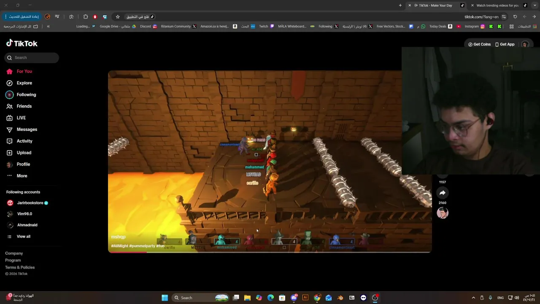The image size is (540, 304).
Task: Open the Activity page
Action: (x=19, y=141)
